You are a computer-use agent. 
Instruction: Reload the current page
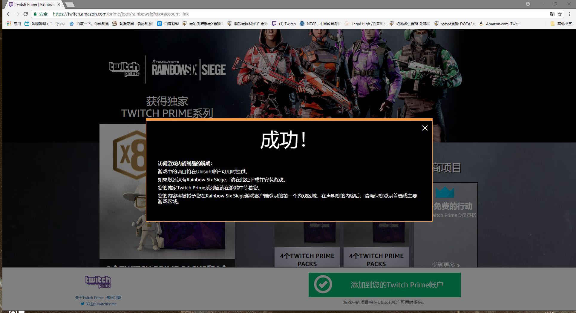pos(26,14)
